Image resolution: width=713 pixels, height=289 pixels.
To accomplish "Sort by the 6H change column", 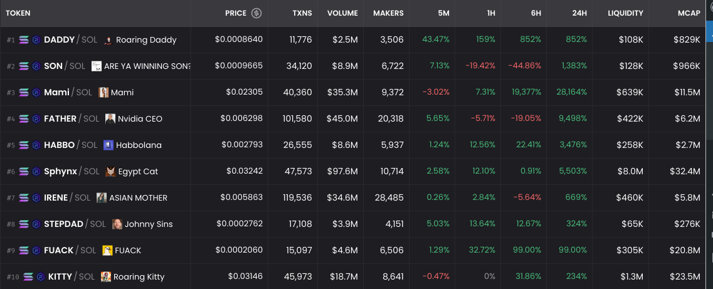I will (x=536, y=13).
